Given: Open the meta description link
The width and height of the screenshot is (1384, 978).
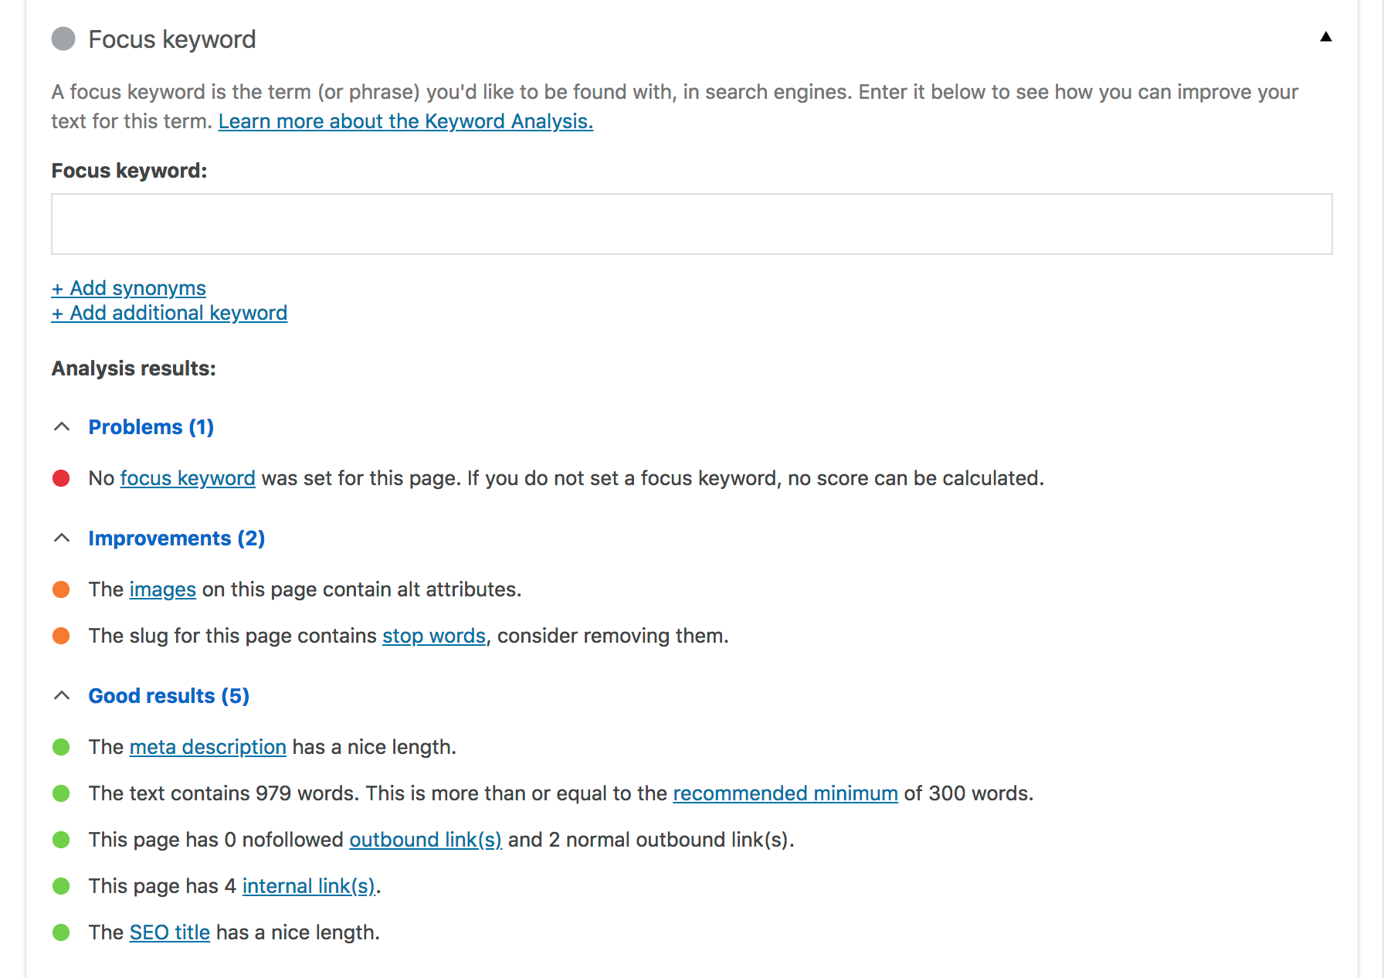Looking at the screenshot, I should [x=208, y=747].
